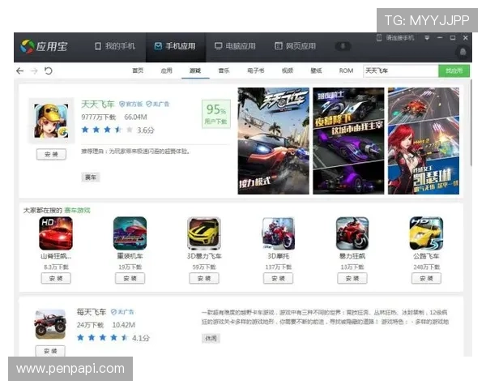Click the green 赛车游戏 link
The height and width of the screenshot is (389, 486).
(x=78, y=211)
